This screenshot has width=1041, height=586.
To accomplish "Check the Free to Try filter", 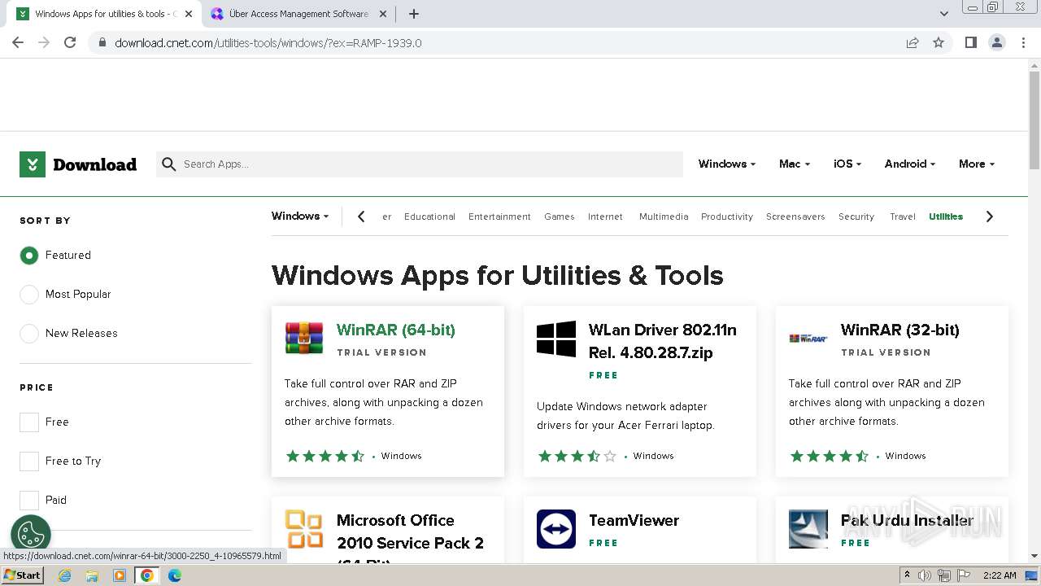I will 29,461.
